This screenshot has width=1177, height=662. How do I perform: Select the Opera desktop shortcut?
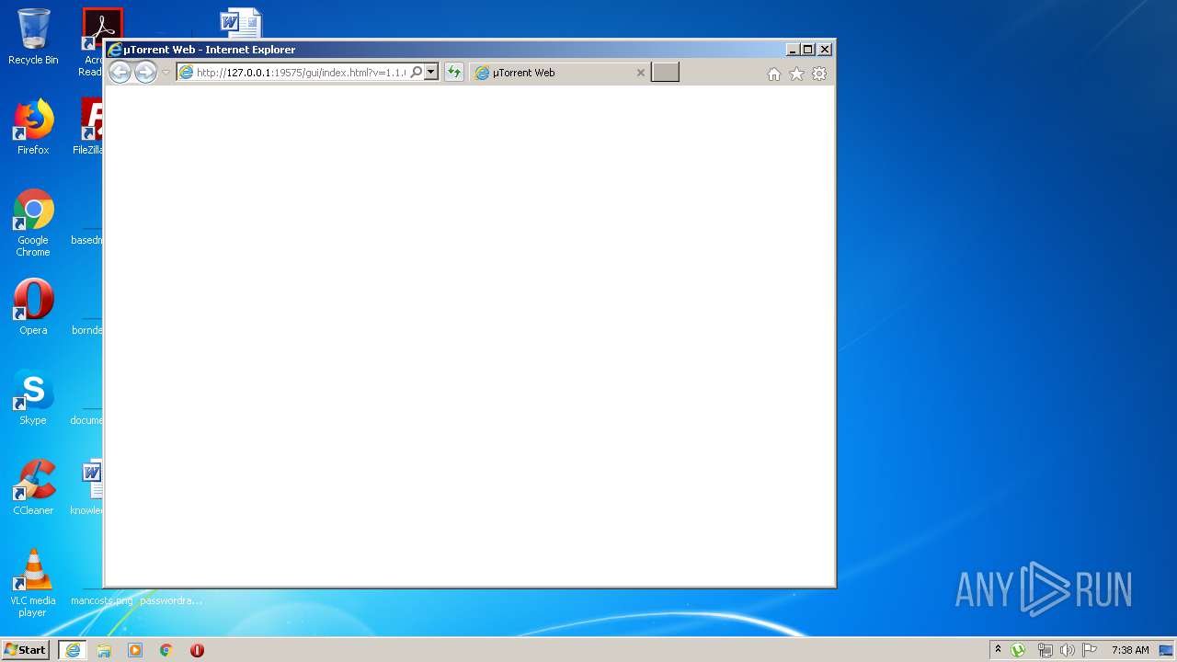33,307
